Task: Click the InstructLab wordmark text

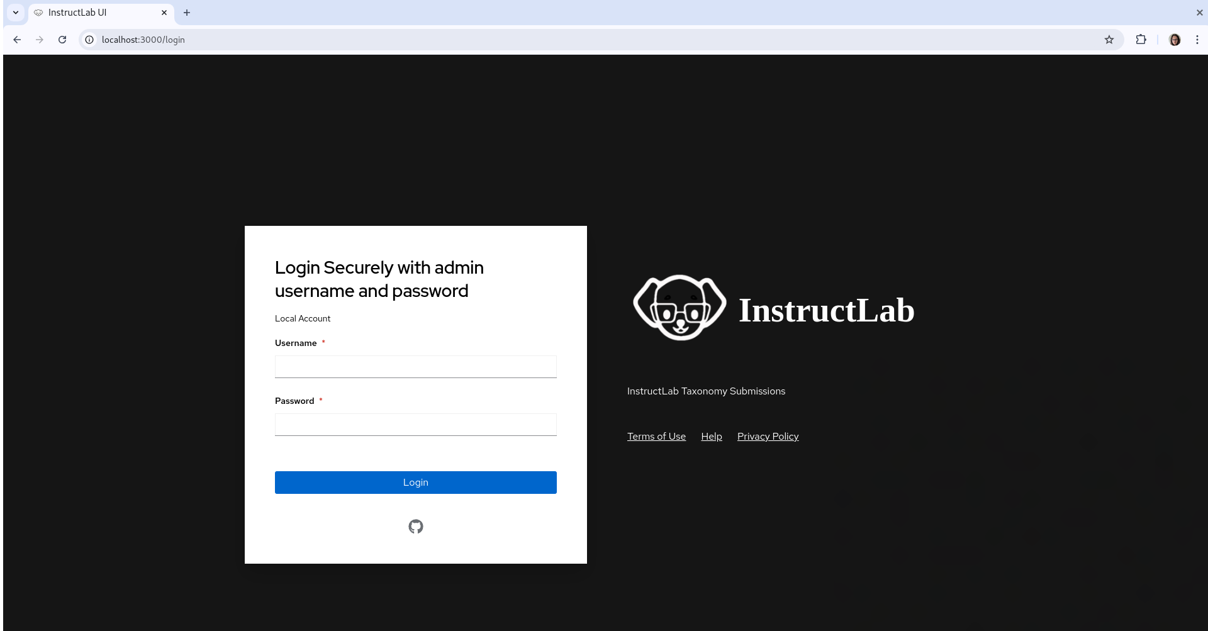Action: pyautogui.click(x=826, y=310)
